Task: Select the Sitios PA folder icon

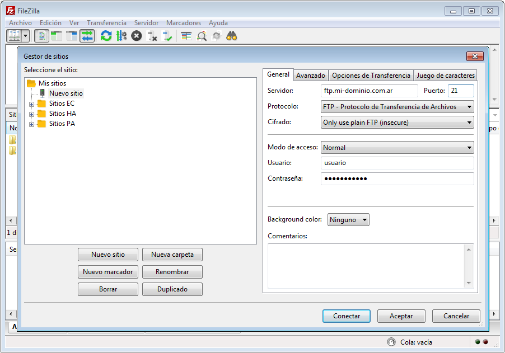Action: (x=41, y=124)
